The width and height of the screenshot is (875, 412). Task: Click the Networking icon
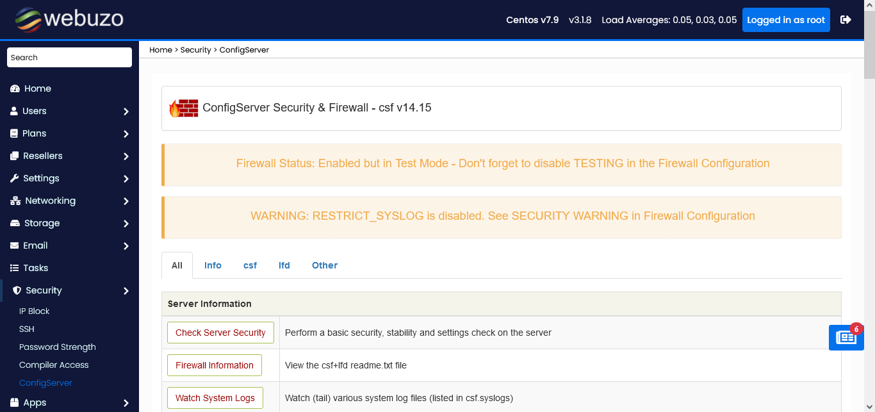(x=14, y=201)
